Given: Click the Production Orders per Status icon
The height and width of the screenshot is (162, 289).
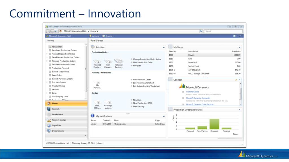Looking at the screenshot, I should click(170, 109).
